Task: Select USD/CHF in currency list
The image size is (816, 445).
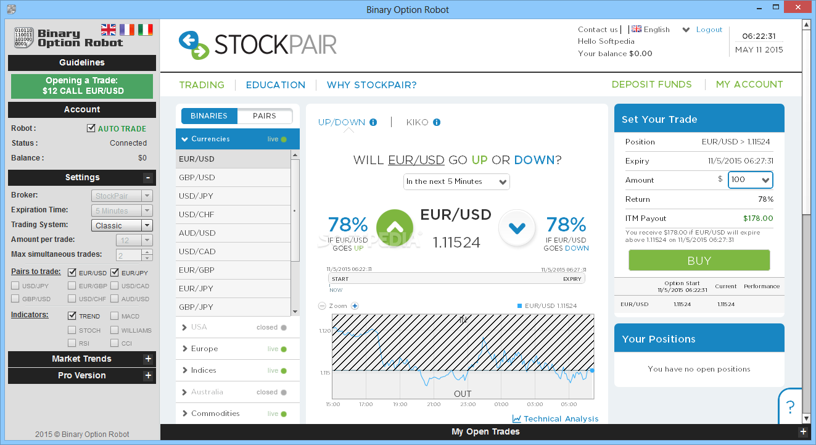Action: click(233, 214)
